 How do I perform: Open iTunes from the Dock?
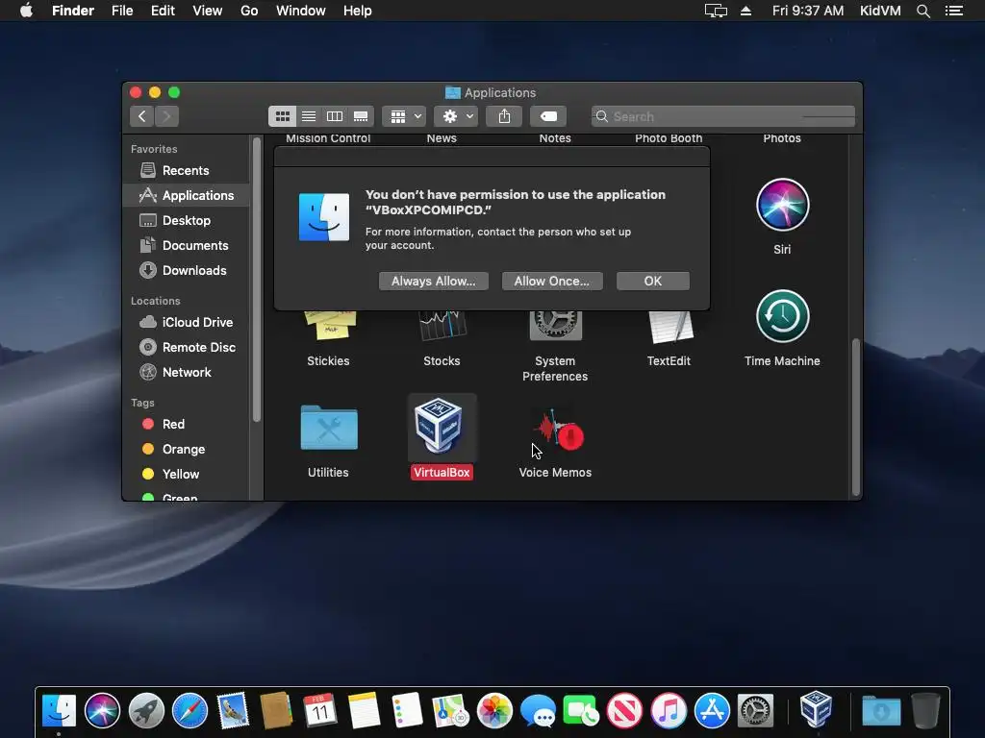point(669,711)
